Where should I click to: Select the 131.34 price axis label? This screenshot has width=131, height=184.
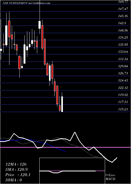(123, 59)
